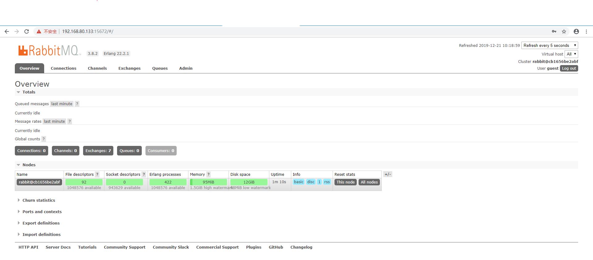Open the browser three-dot menu
This screenshot has width=593, height=260.
[586, 31]
